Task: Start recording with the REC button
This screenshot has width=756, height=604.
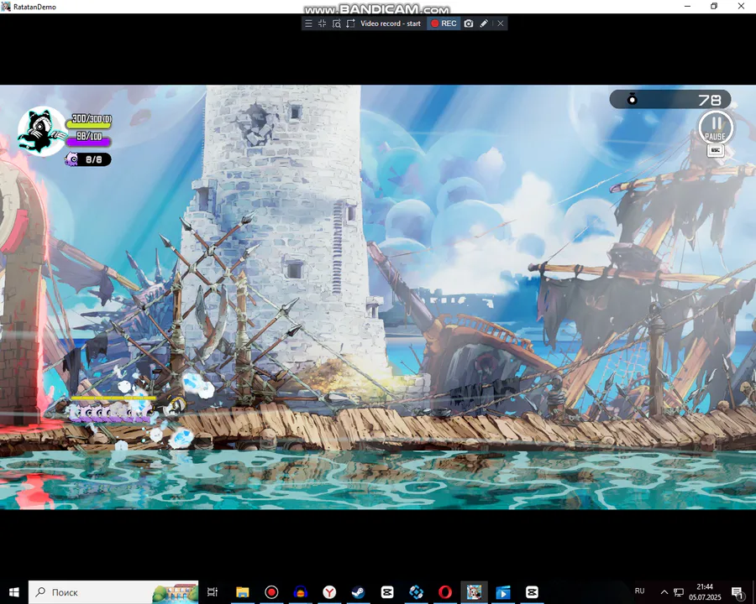Action: [444, 23]
